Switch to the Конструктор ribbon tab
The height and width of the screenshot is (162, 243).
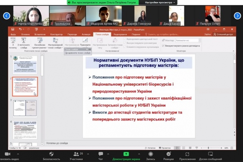coord(57,35)
